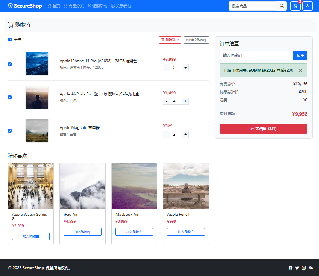This screenshot has width=319, height=276.
Task: Click the Apple iPhone 14 Pro product title
Action: pos(98,61)
